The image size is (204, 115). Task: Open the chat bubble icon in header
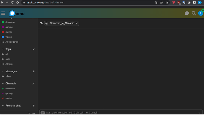click(187, 13)
